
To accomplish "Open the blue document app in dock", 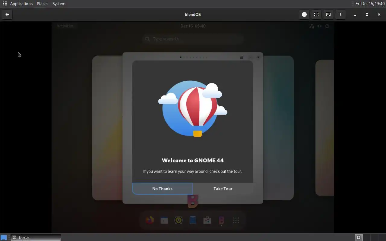I will coord(193,221).
